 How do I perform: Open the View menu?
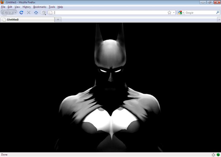[x=17, y=7]
